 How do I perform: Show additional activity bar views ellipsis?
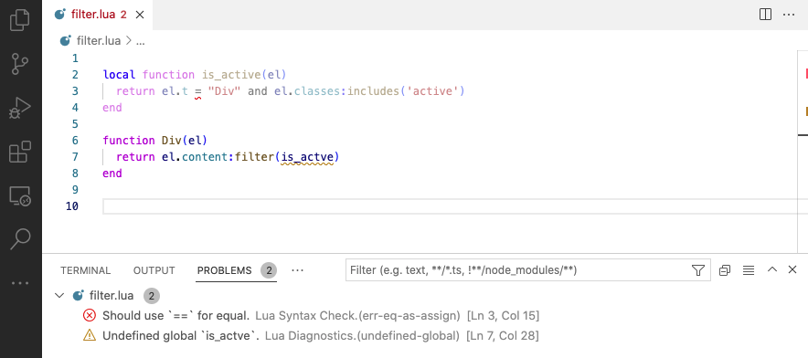tap(20, 283)
